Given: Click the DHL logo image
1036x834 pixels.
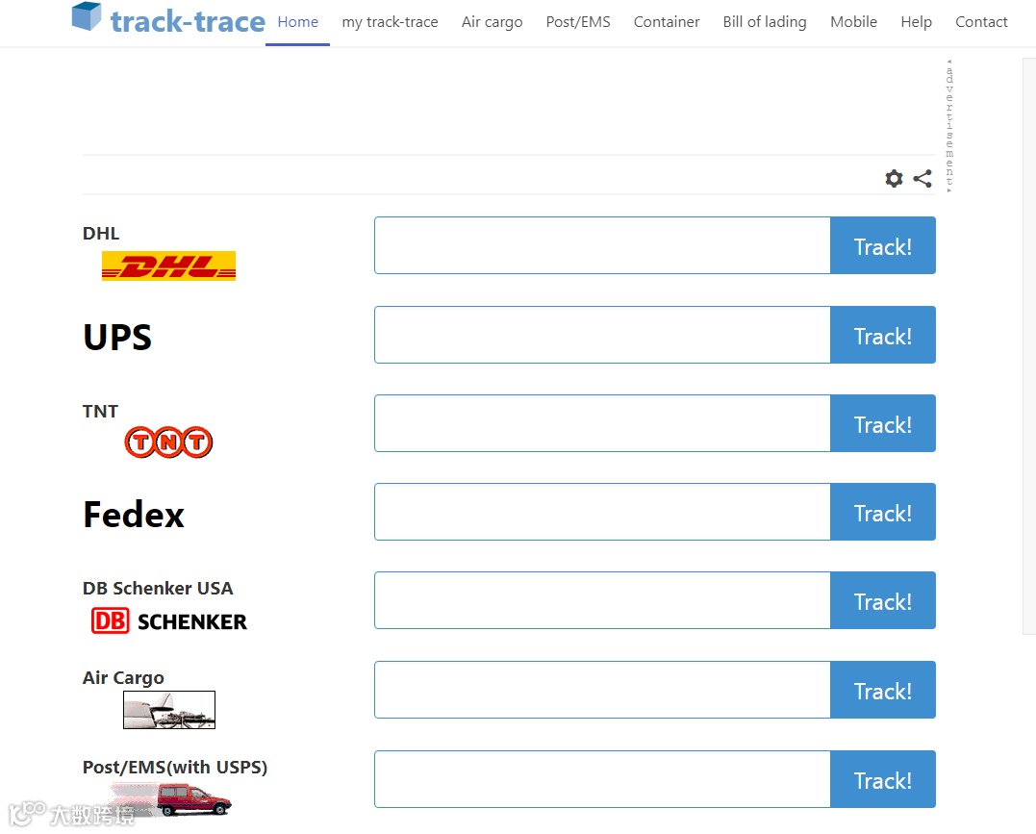Looking at the screenshot, I should click(x=168, y=265).
